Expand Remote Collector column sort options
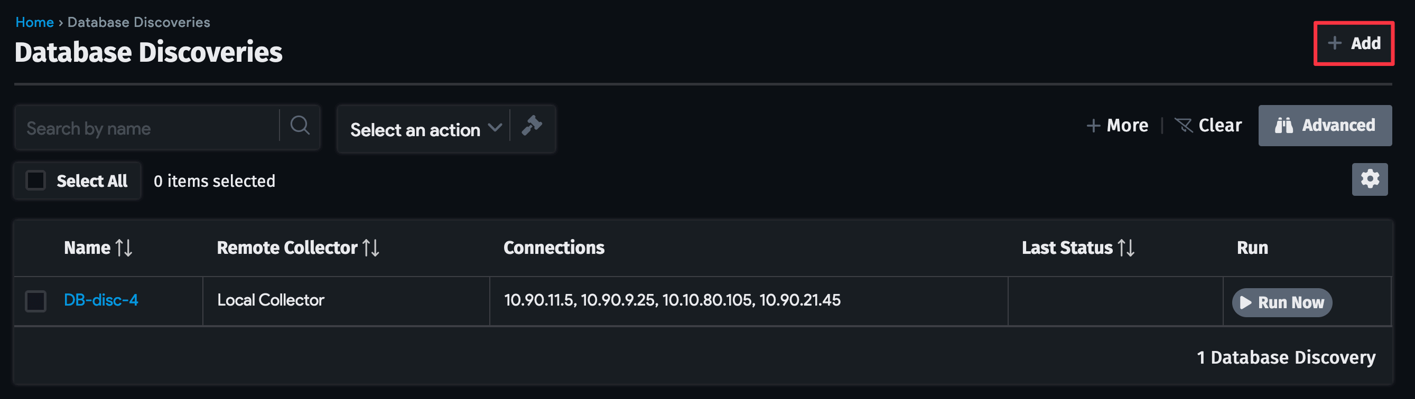 [371, 248]
